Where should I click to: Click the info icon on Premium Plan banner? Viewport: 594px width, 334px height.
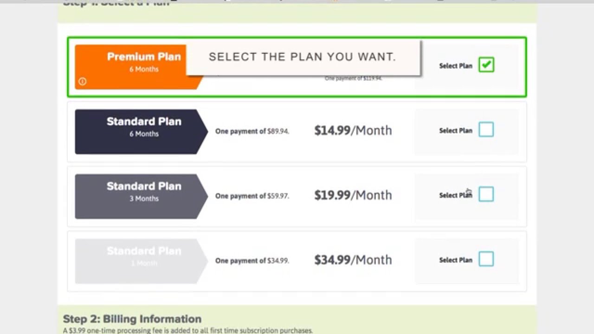(83, 82)
